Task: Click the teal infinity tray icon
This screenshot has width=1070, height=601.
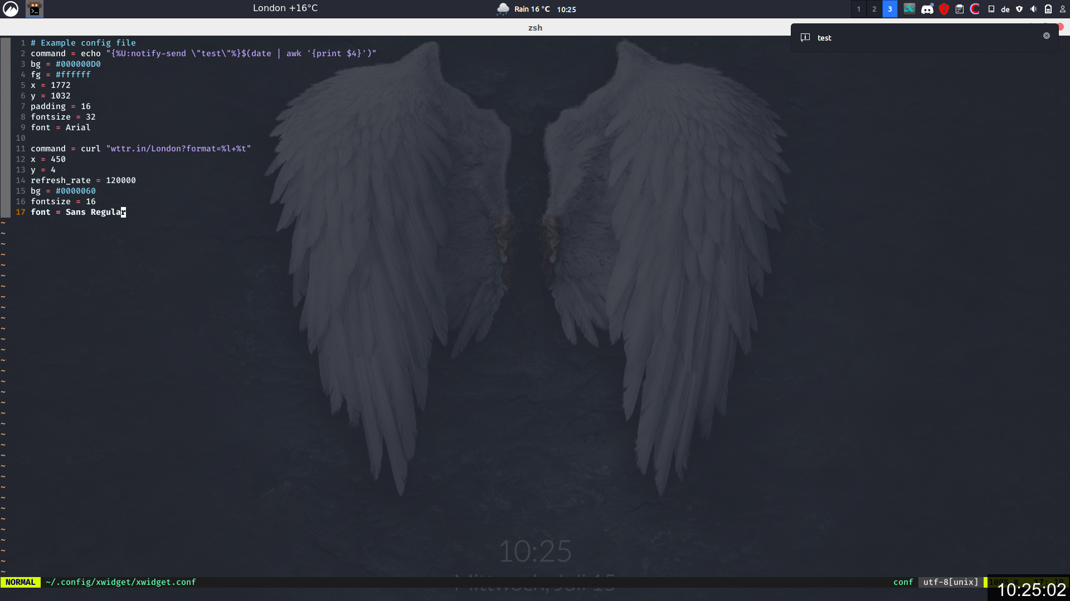Action: coord(909,9)
